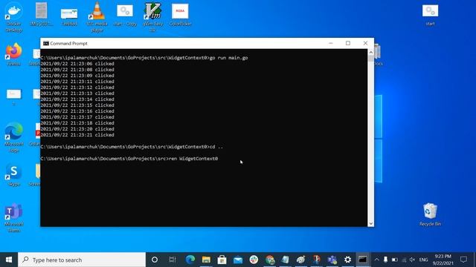Click the muted volume speaker icon
The height and width of the screenshot is (267, 476).
[x=412, y=260]
